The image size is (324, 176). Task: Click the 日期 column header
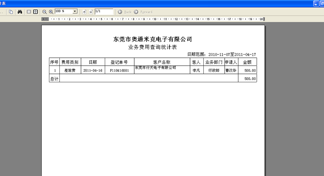93,62
